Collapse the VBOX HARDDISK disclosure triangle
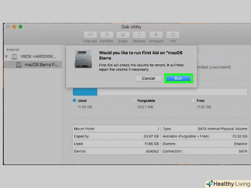The height and width of the screenshot is (188, 251). [7, 56]
